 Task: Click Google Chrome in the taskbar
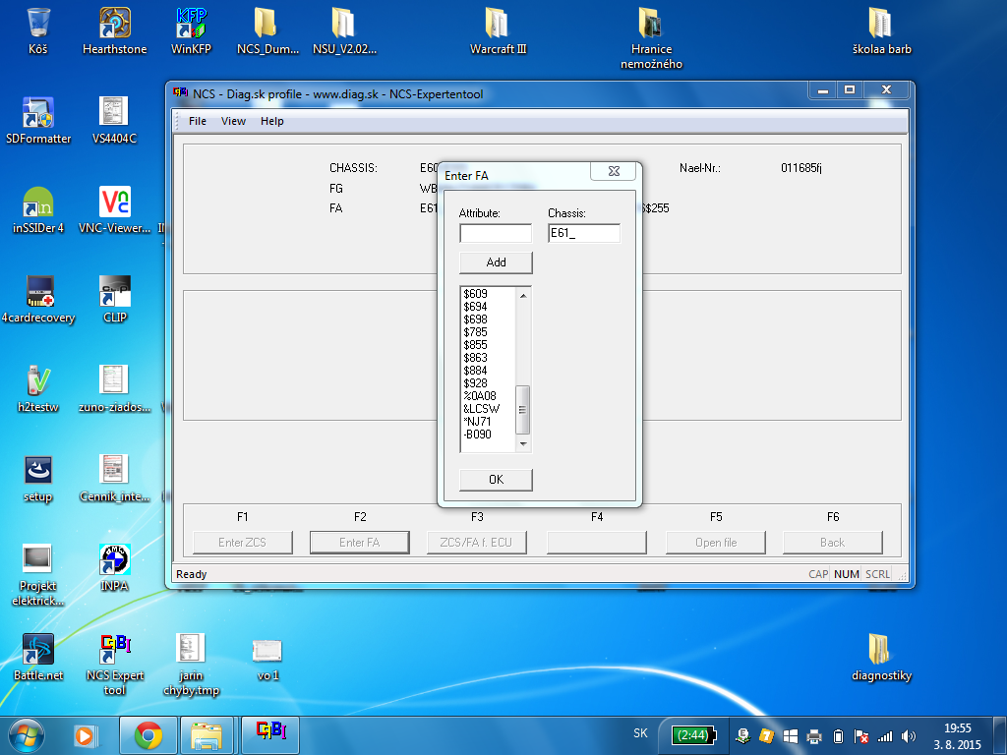148,734
